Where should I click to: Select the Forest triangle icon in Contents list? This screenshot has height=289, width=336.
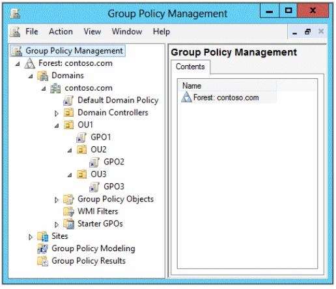coord(186,97)
